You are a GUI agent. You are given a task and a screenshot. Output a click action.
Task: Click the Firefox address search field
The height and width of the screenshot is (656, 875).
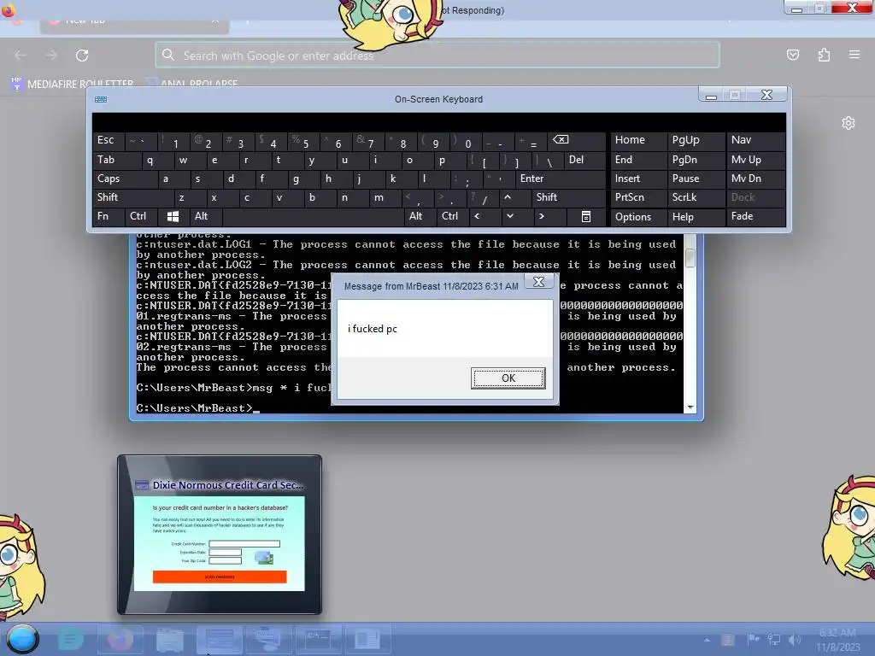[x=437, y=56]
